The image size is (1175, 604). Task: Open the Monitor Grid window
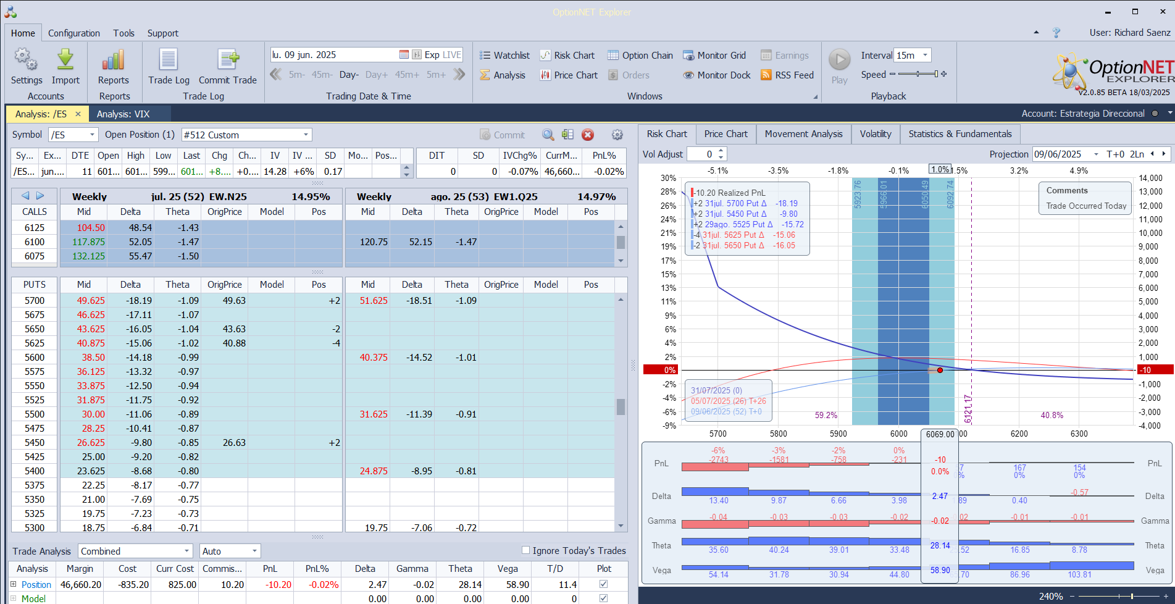714,55
